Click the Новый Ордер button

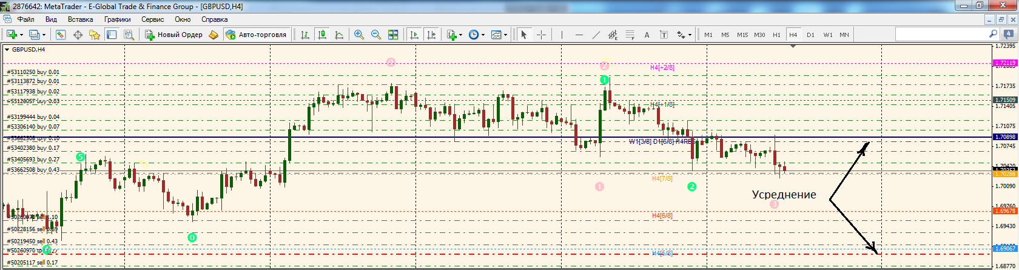tap(173, 35)
